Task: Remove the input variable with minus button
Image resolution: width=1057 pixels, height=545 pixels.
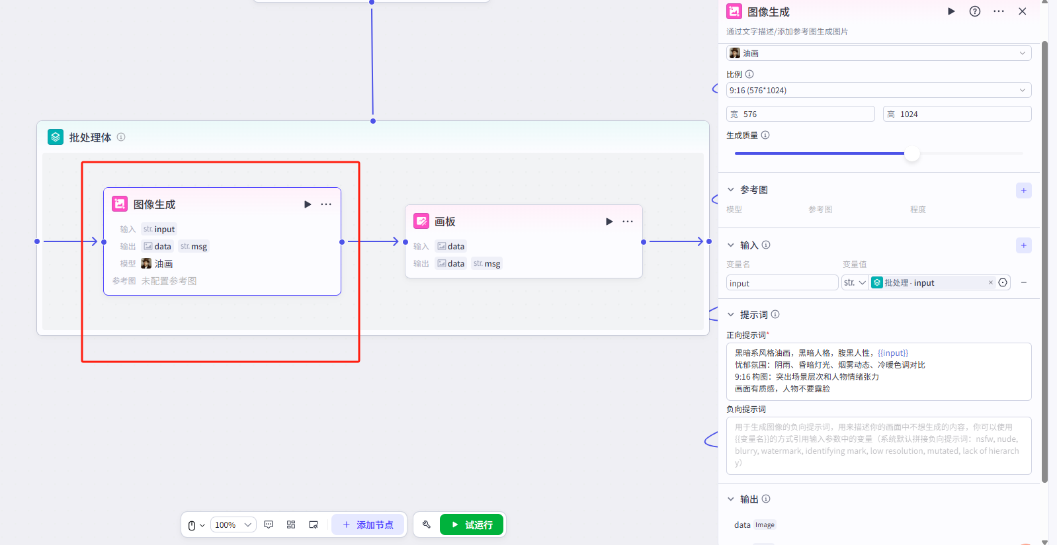Action: (1023, 282)
